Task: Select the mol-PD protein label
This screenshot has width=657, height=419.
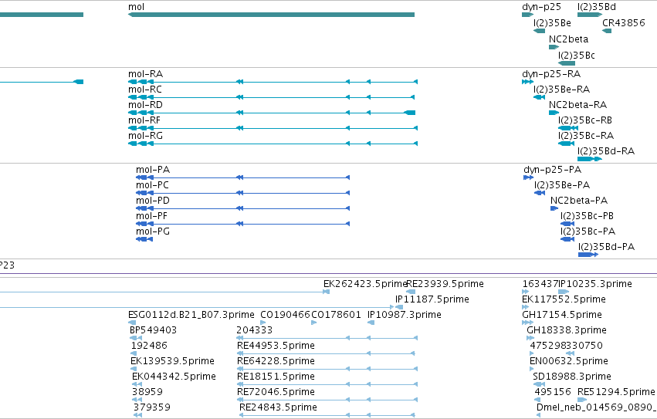Action: point(153,201)
